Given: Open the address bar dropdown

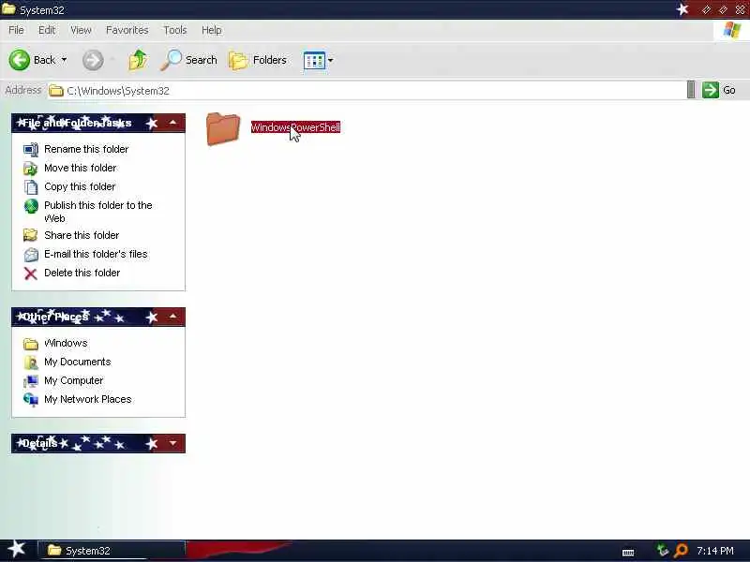Looking at the screenshot, I should [x=691, y=90].
